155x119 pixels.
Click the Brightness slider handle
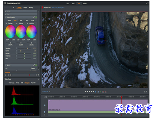tap(24, 56)
